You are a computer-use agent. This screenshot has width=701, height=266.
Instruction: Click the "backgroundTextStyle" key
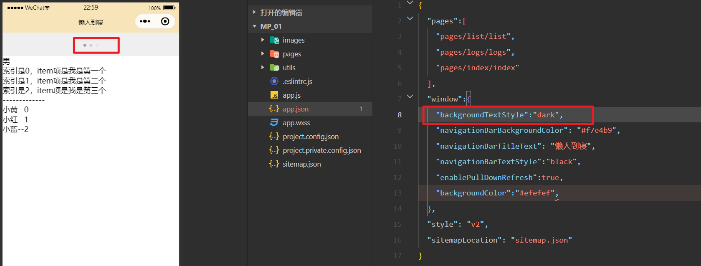pyautogui.click(x=482, y=115)
